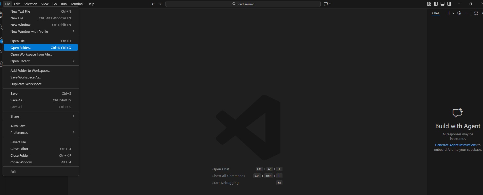483x195 pixels.
Task: Open Copilot chat icon in the title bar
Action: click(x=326, y=4)
